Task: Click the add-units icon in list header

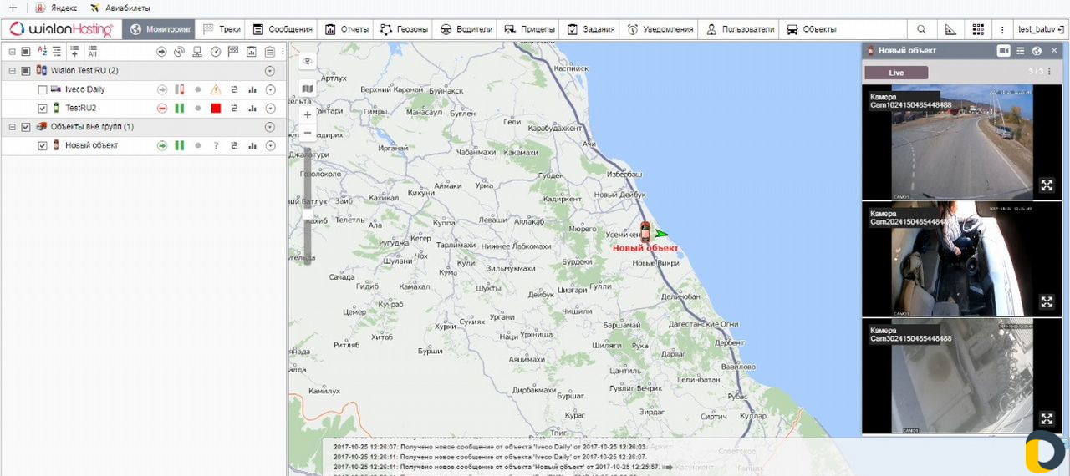Action: tap(74, 52)
